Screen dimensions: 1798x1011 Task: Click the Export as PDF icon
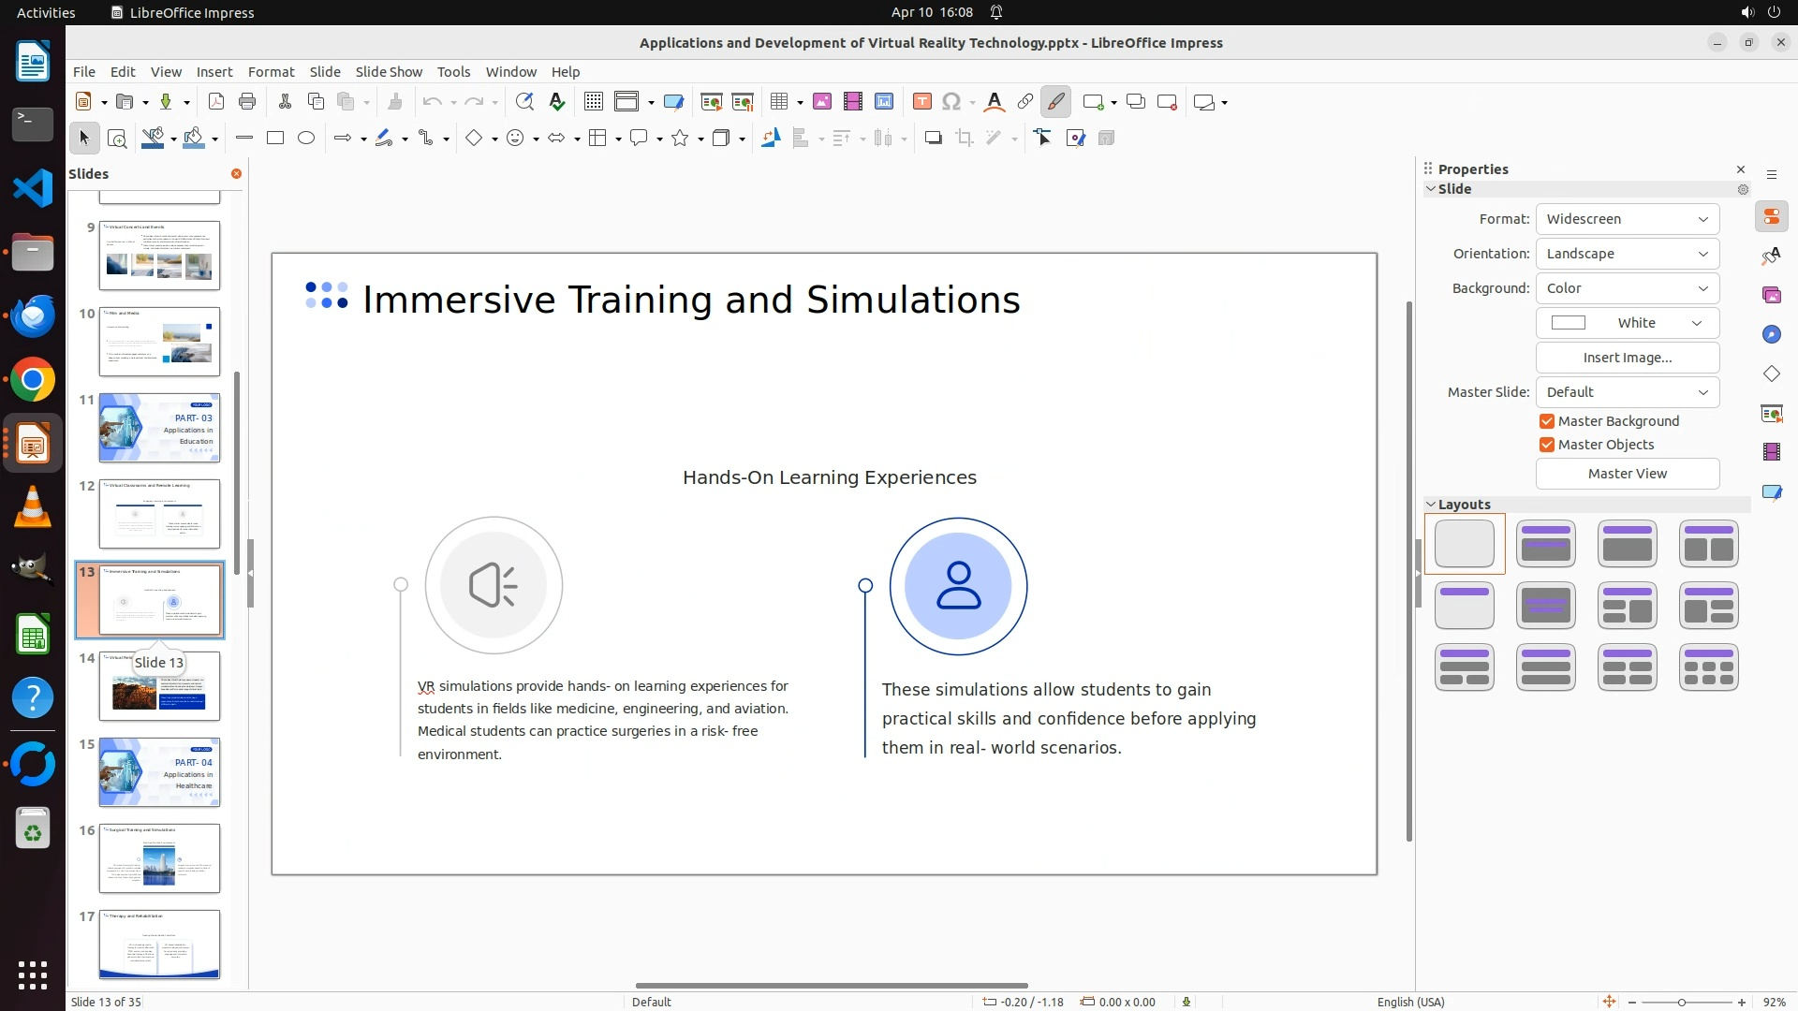coord(216,102)
